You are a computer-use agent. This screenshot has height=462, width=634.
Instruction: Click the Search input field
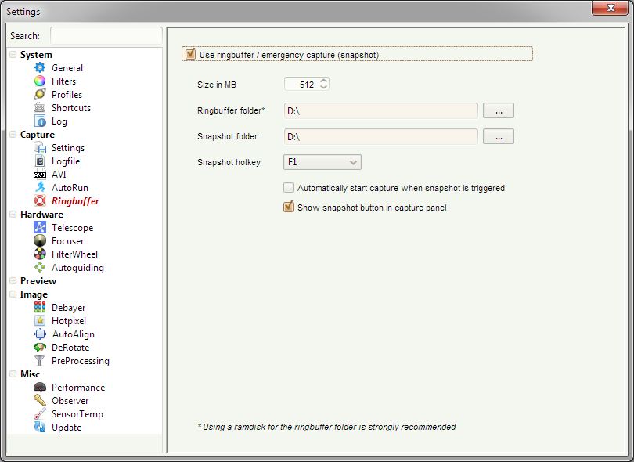[x=106, y=36]
